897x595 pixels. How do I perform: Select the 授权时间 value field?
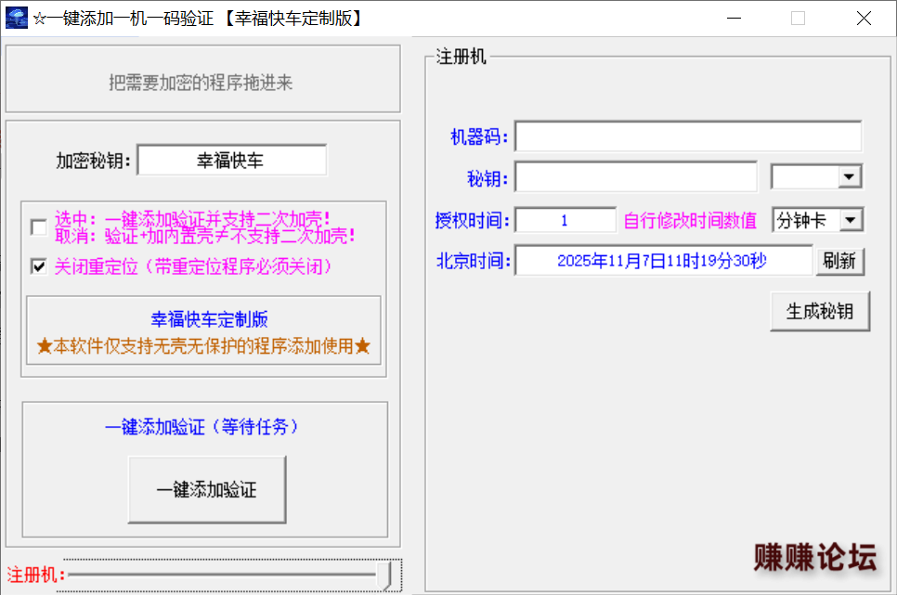pos(565,220)
